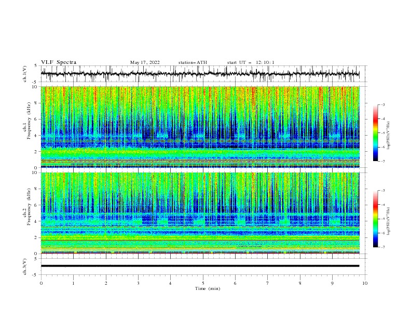
Task: Click the ch.2 PSD color scale bar
Action: 376,219
